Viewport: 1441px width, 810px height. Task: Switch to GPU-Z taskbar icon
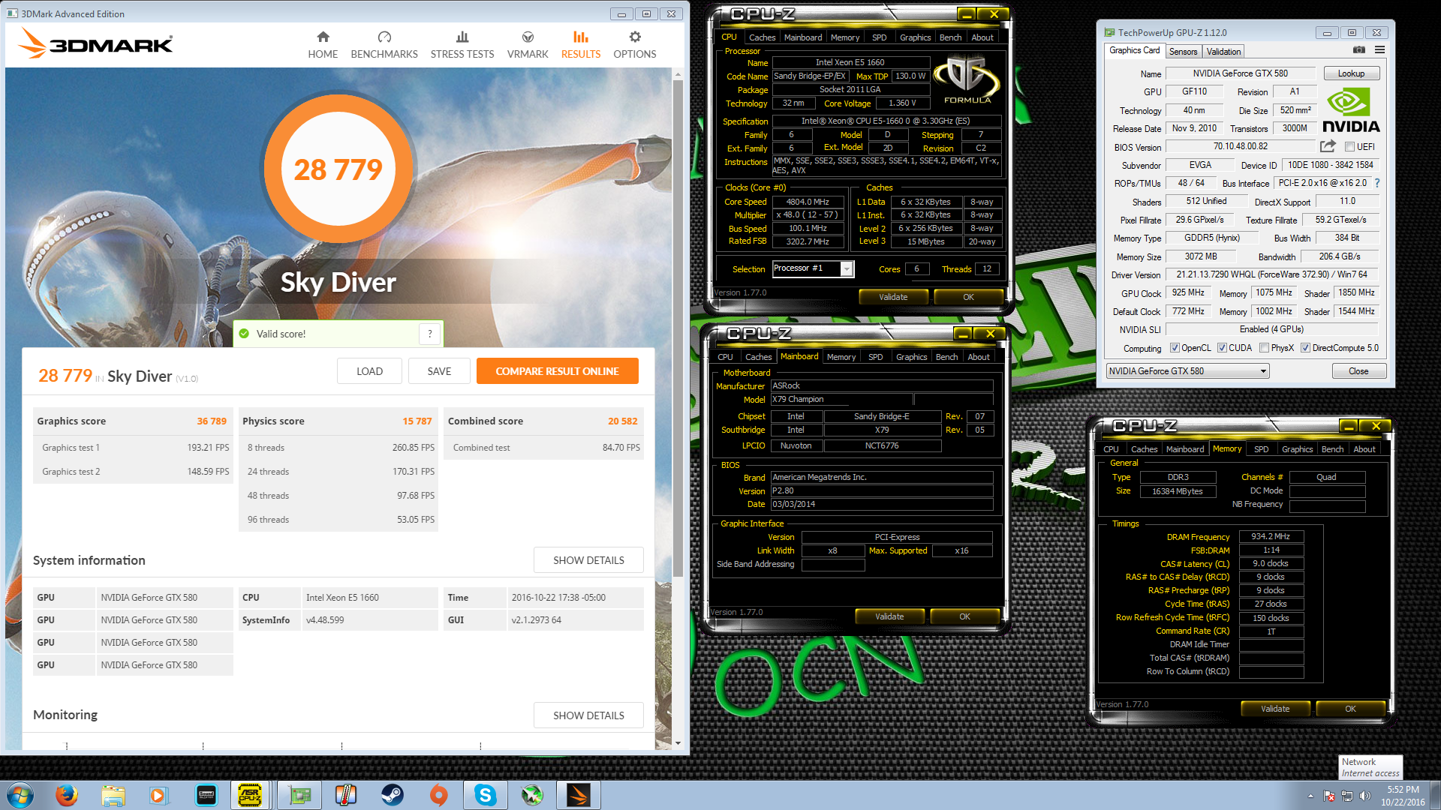point(299,795)
